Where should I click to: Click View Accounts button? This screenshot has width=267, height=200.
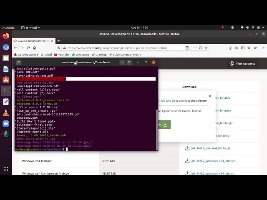click(243, 64)
